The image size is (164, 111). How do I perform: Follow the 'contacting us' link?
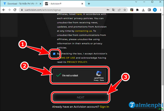click(84, 31)
